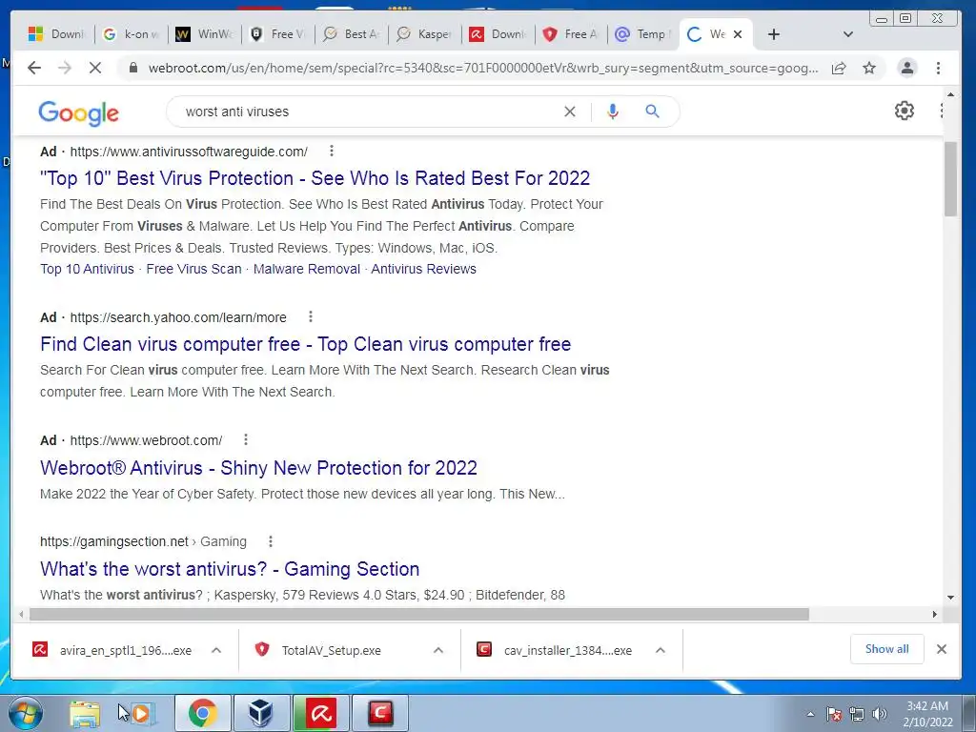Bookmark this page with the star icon
This screenshot has width=976, height=732.
pyautogui.click(x=869, y=68)
